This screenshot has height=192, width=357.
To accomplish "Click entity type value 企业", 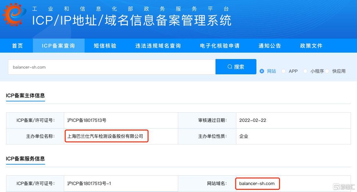I will (244, 136).
